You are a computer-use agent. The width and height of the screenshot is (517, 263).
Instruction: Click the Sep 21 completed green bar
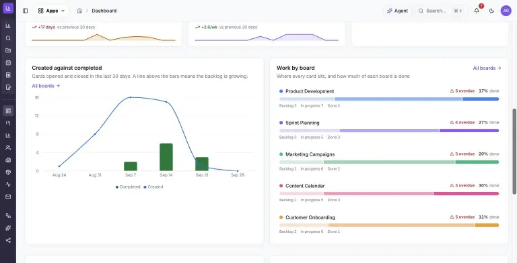point(202,164)
